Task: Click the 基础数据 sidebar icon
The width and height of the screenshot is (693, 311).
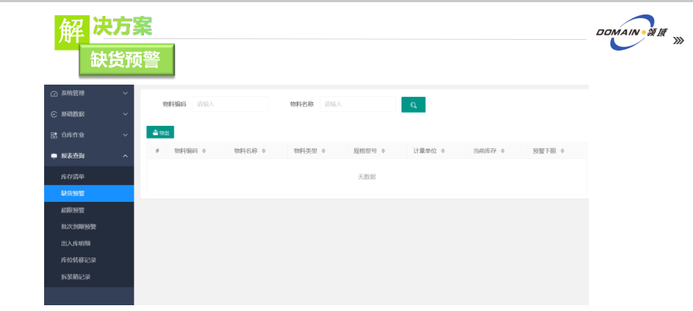Action: coord(54,114)
